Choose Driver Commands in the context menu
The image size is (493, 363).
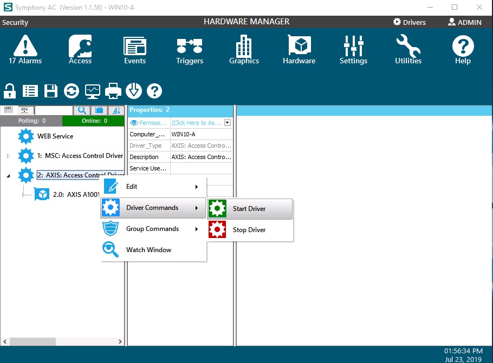pyautogui.click(x=153, y=208)
